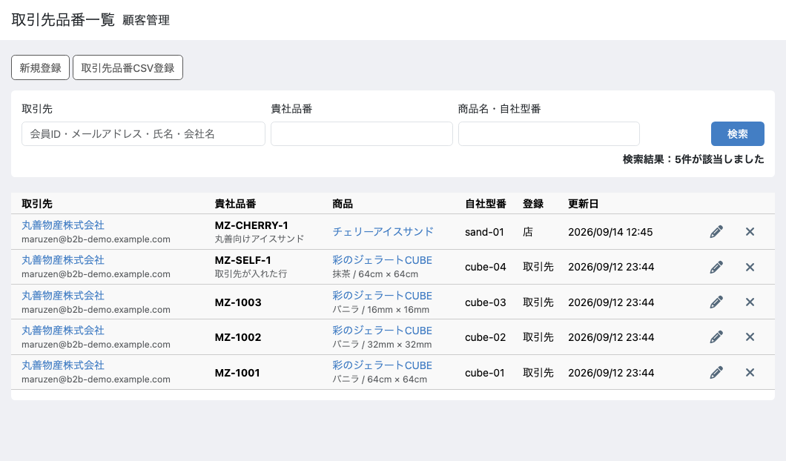Click the pencil icon for MZ-SELF-1
The width and height of the screenshot is (786, 461).
pyautogui.click(x=716, y=267)
